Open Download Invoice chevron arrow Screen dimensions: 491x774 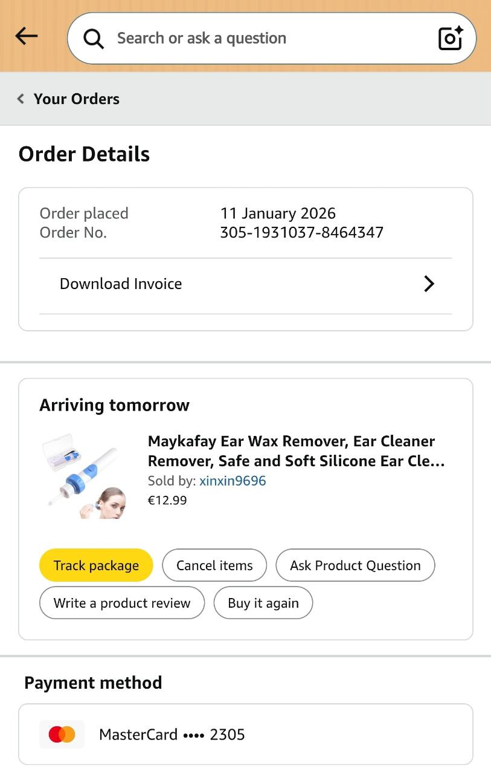[x=429, y=284]
